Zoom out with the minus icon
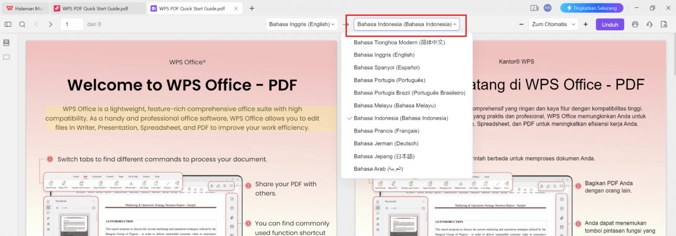The height and width of the screenshot is (236, 676). (x=521, y=24)
